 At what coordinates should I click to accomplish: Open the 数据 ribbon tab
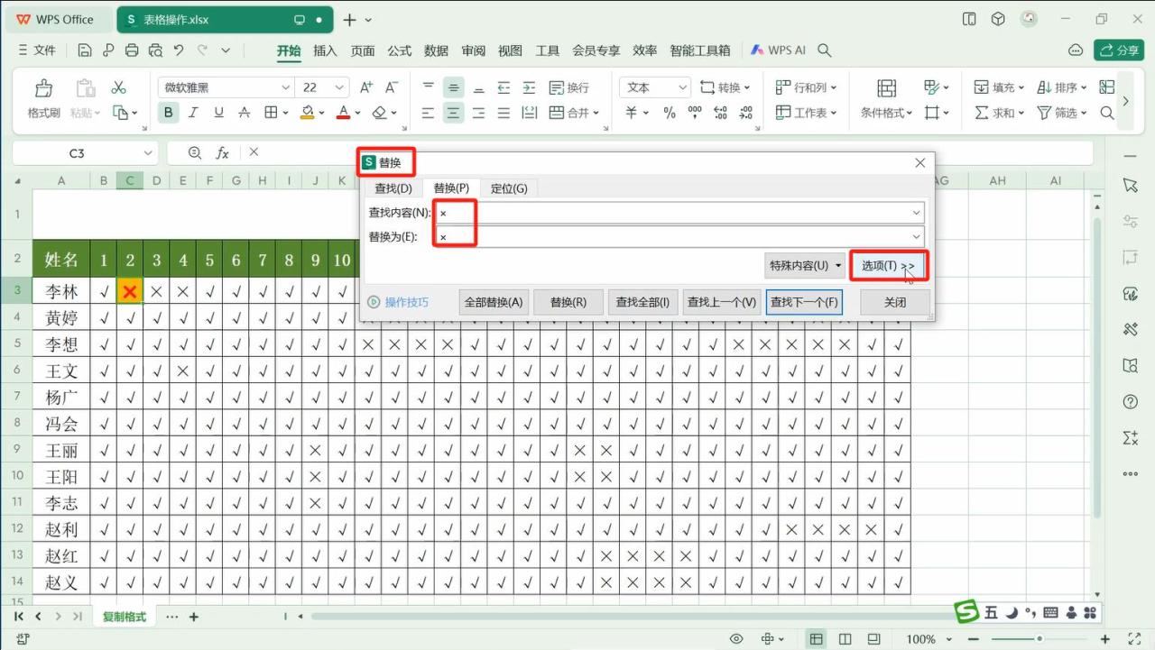437,50
